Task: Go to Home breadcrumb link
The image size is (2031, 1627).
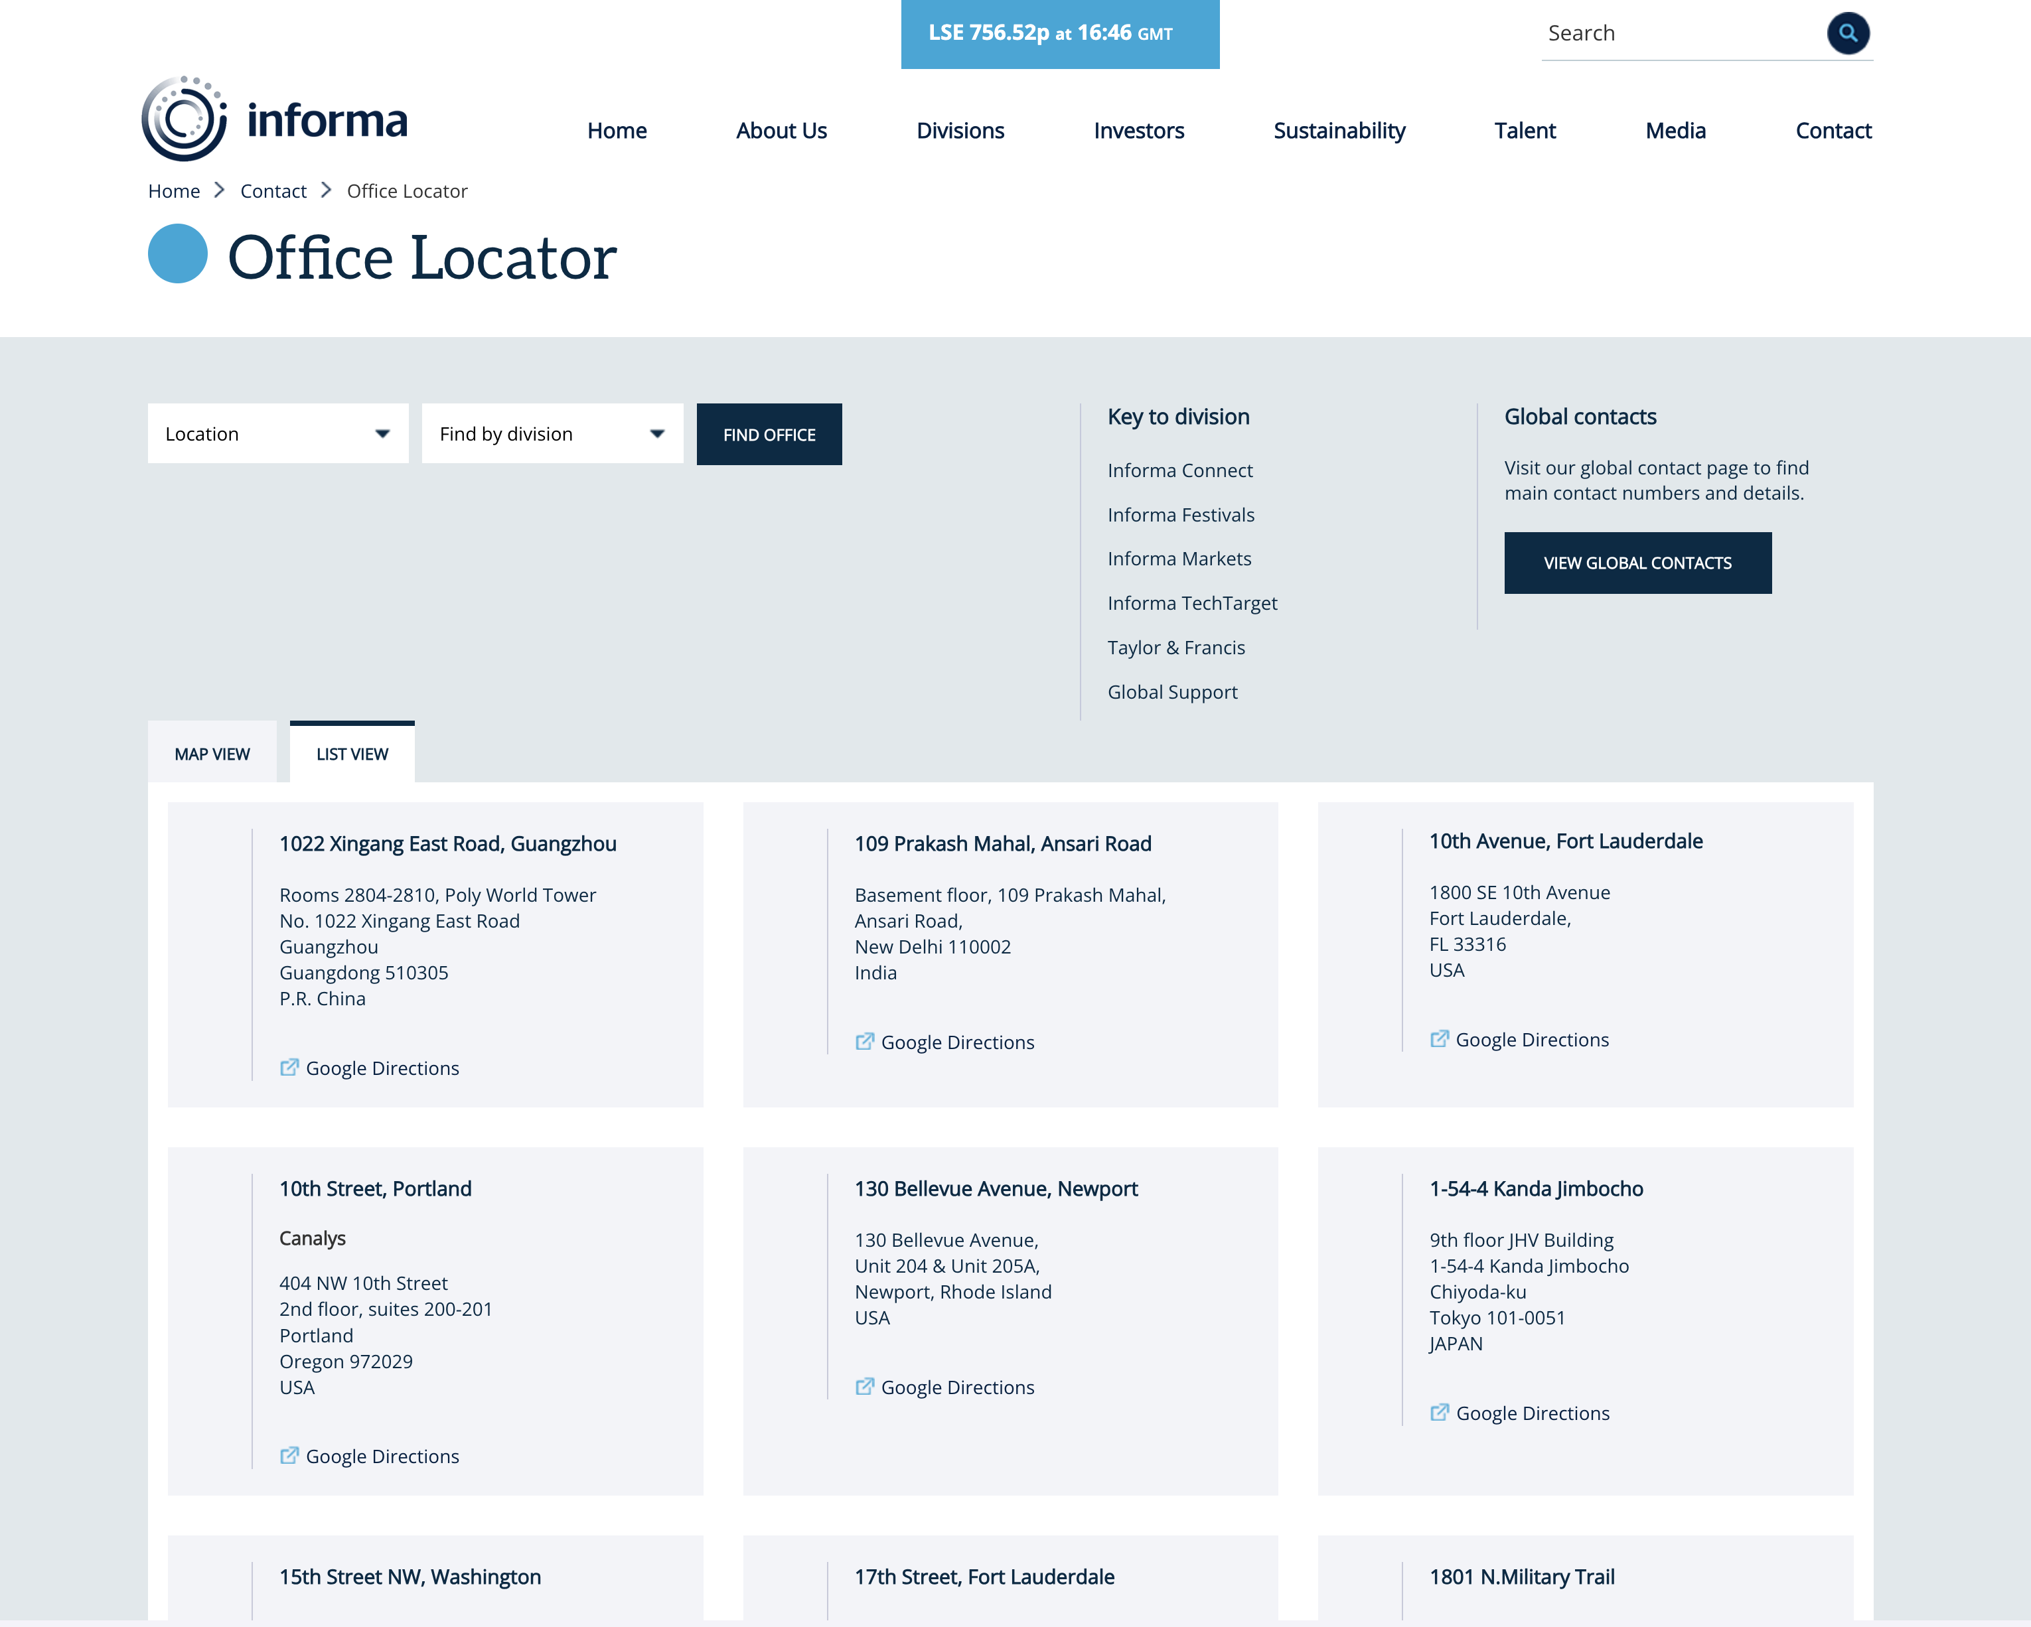Action: click(175, 191)
